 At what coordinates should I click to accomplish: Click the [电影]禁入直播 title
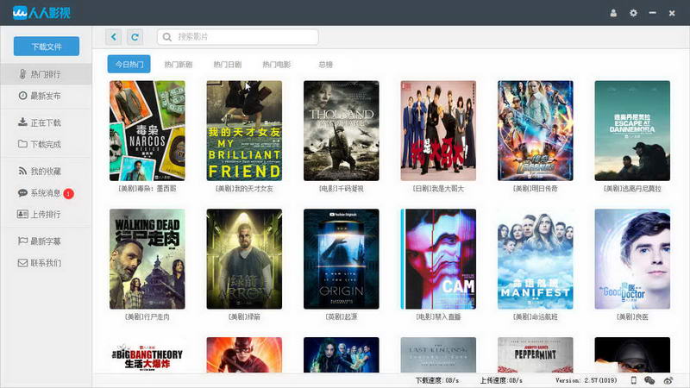[x=438, y=316]
